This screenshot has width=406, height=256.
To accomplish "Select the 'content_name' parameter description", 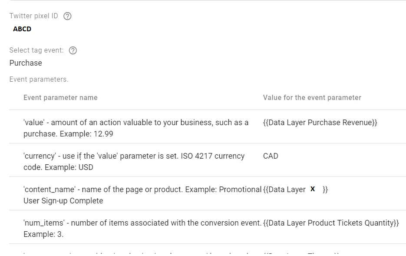I will coord(142,195).
